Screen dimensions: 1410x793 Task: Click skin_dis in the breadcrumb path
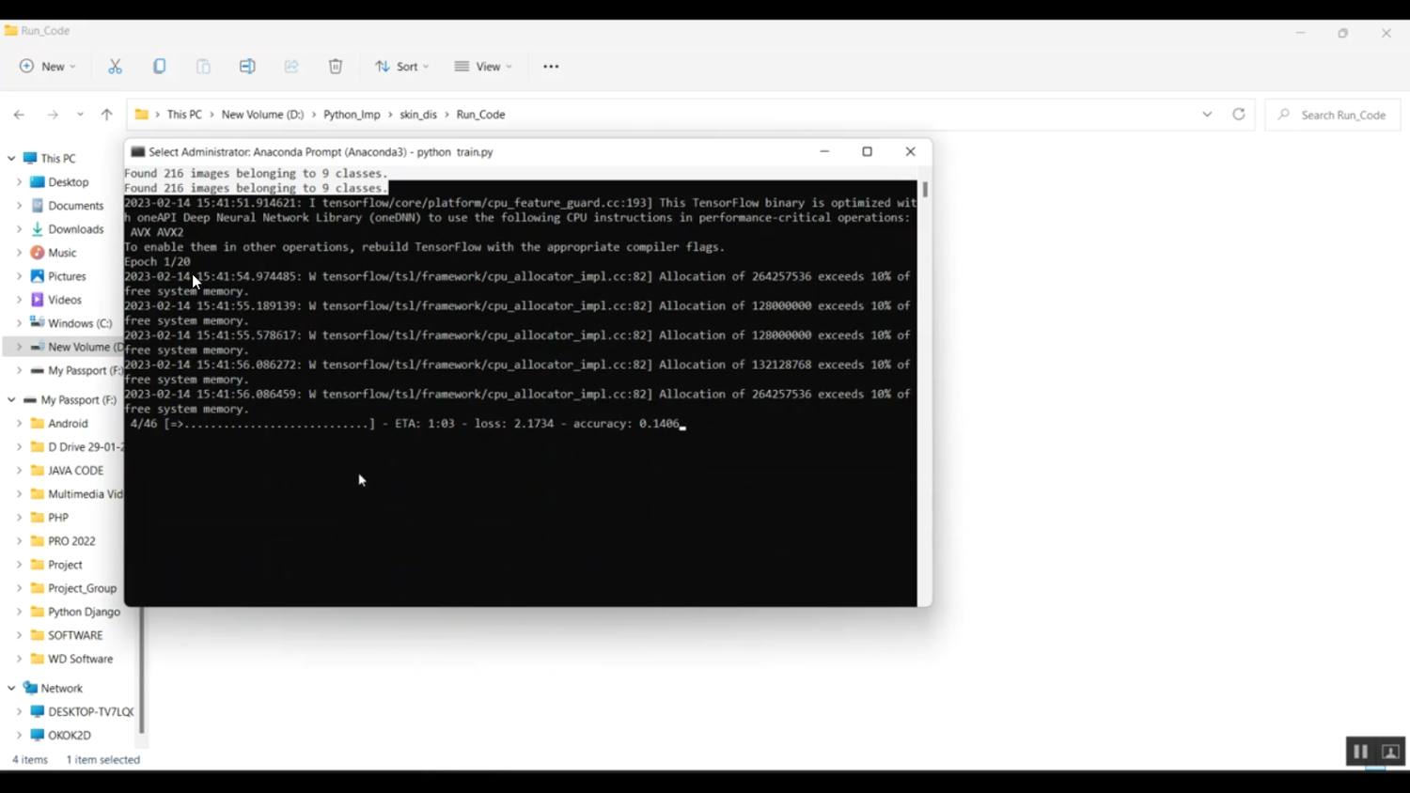coord(418,115)
